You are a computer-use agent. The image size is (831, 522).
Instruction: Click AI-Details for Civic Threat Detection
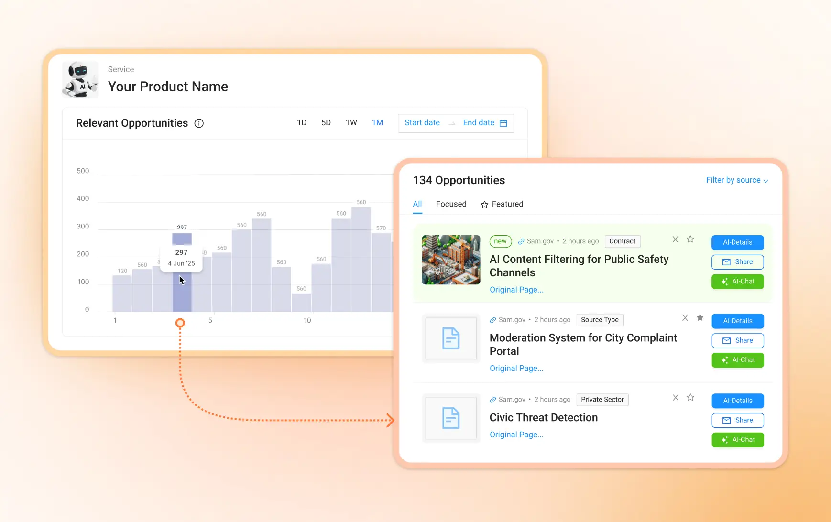point(737,401)
